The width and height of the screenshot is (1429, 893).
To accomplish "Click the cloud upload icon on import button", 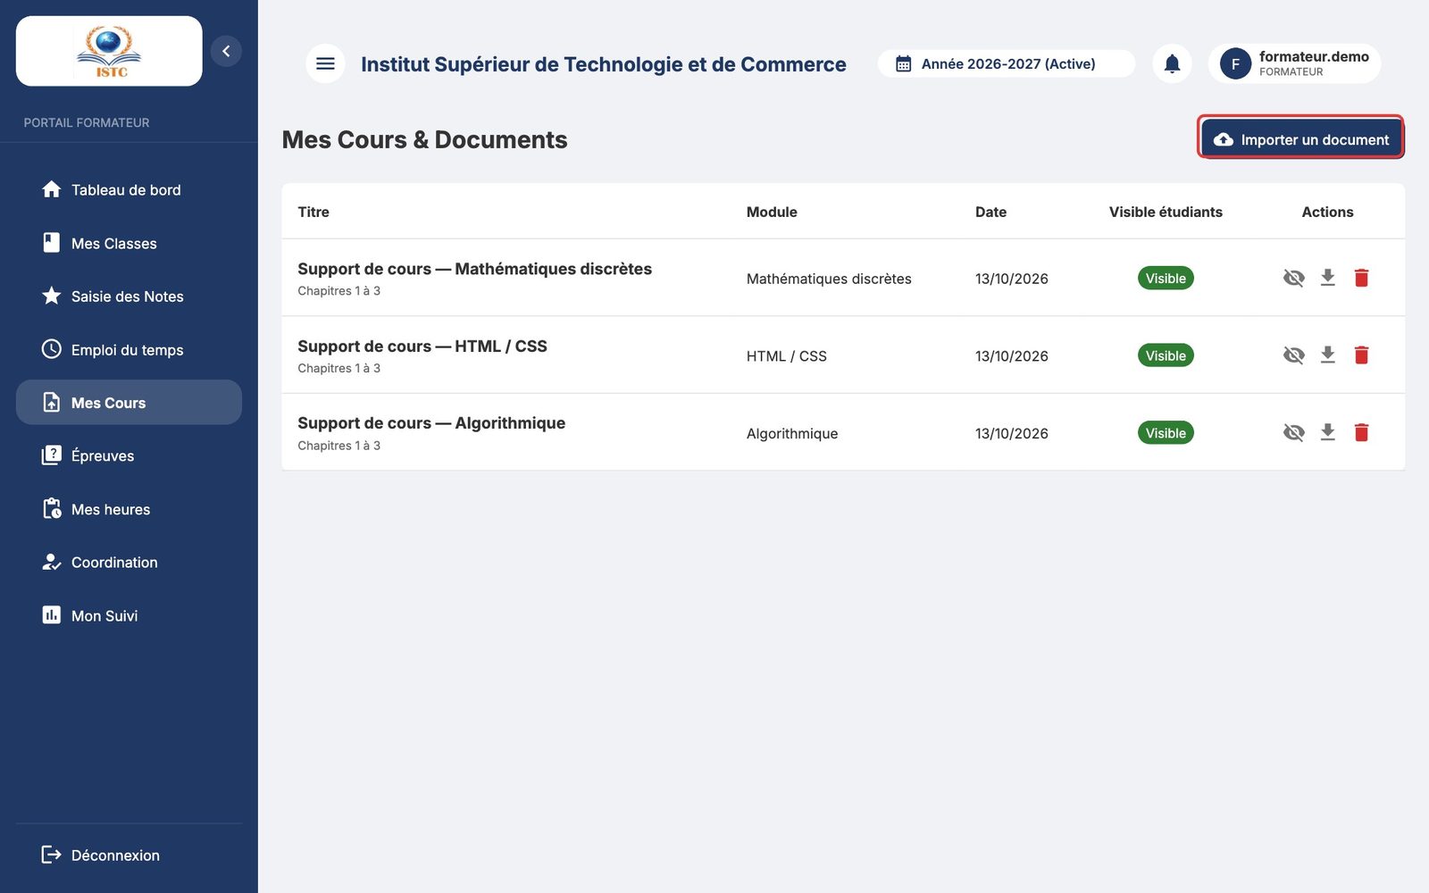I will [1224, 139].
